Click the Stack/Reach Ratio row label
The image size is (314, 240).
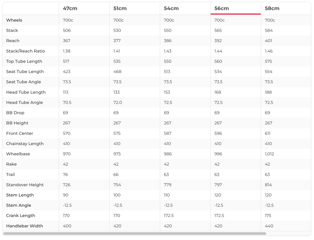(x=26, y=51)
